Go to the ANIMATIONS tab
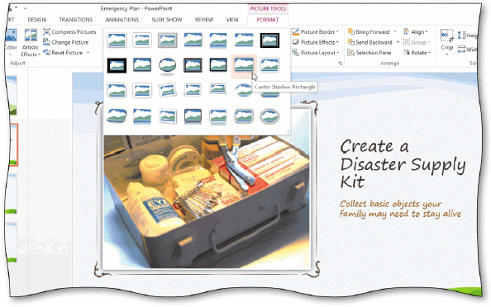The image size is (491, 307). [x=122, y=20]
